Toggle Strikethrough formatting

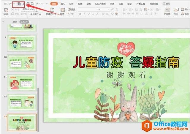(93, 14)
